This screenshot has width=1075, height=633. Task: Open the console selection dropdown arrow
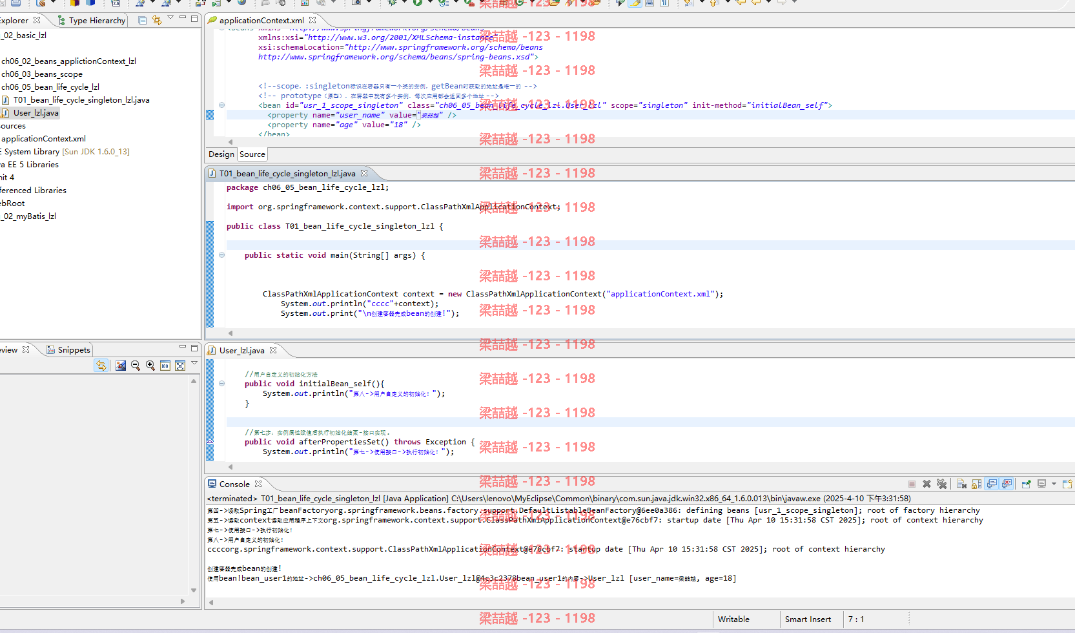[1054, 484]
